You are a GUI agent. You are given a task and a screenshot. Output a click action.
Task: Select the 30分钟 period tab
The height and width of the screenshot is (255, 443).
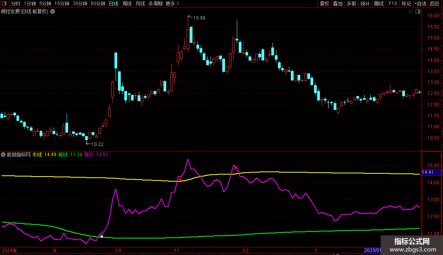(80, 4)
